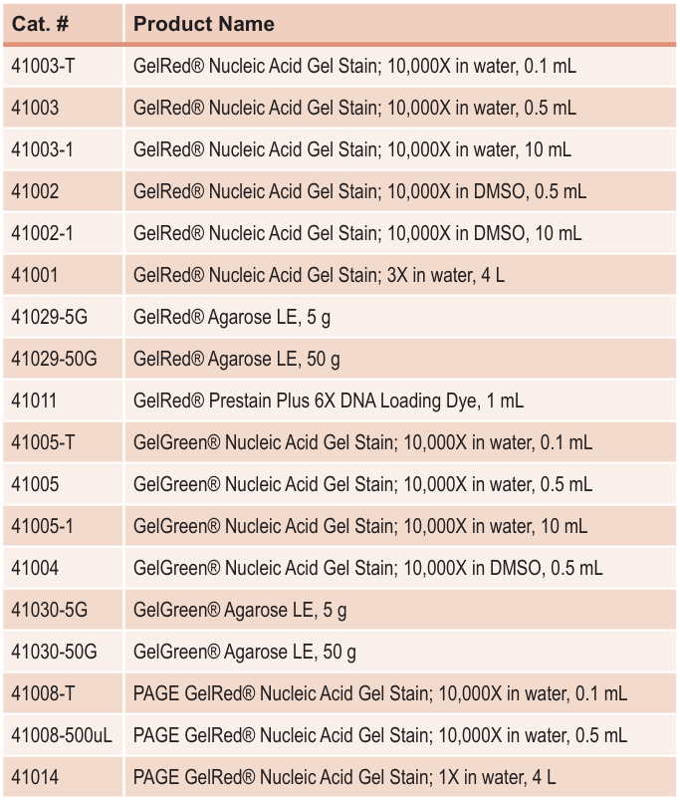678x799 pixels.
Task: Select catalog number 41003-T
Action: pos(43,66)
